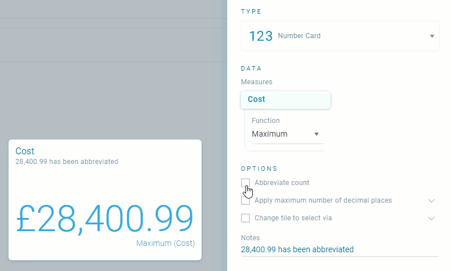Select the Number Card type label
The height and width of the screenshot is (271, 451).
pos(299,36)
